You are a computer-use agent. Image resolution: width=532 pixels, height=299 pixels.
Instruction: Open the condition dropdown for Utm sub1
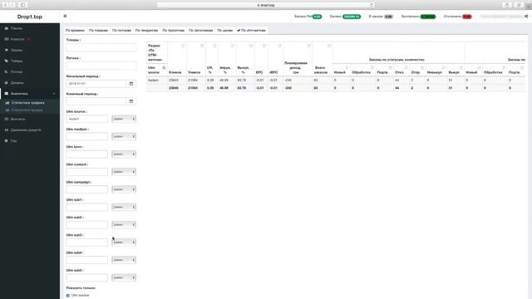point(124,207)
